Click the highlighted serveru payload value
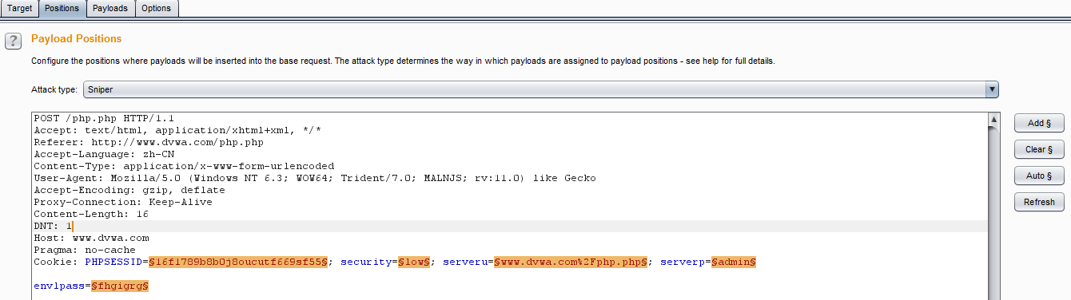Screen dimensions: 1071x300 (571, 262)
